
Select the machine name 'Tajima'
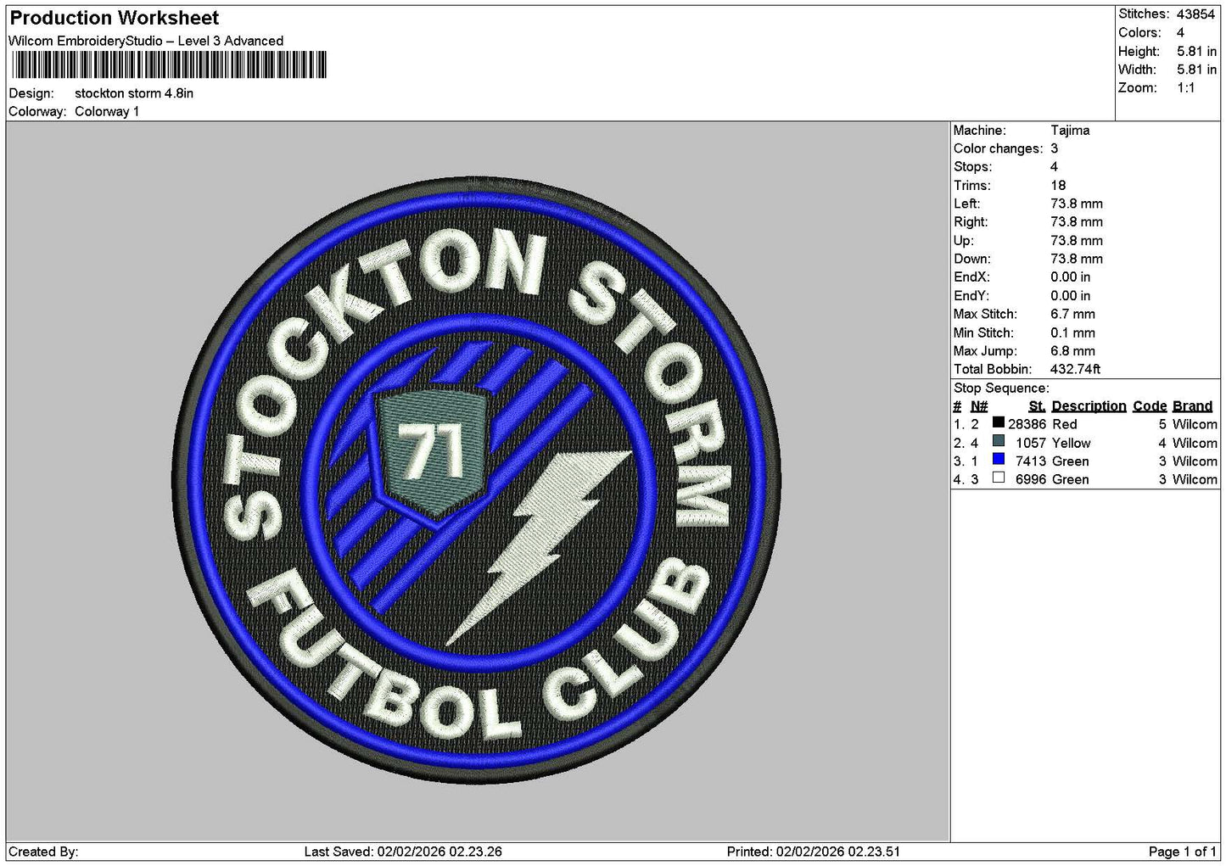coord(1070,131)
